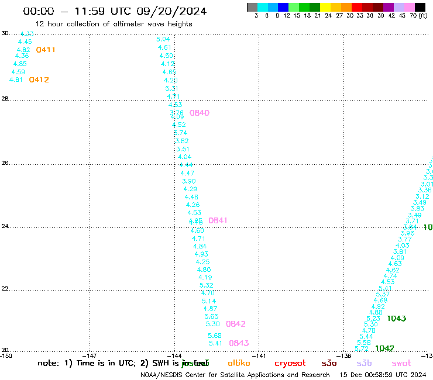Click the cryosat satellite legend label
This screenshot has height=380, width=433.
click(290, 363)
